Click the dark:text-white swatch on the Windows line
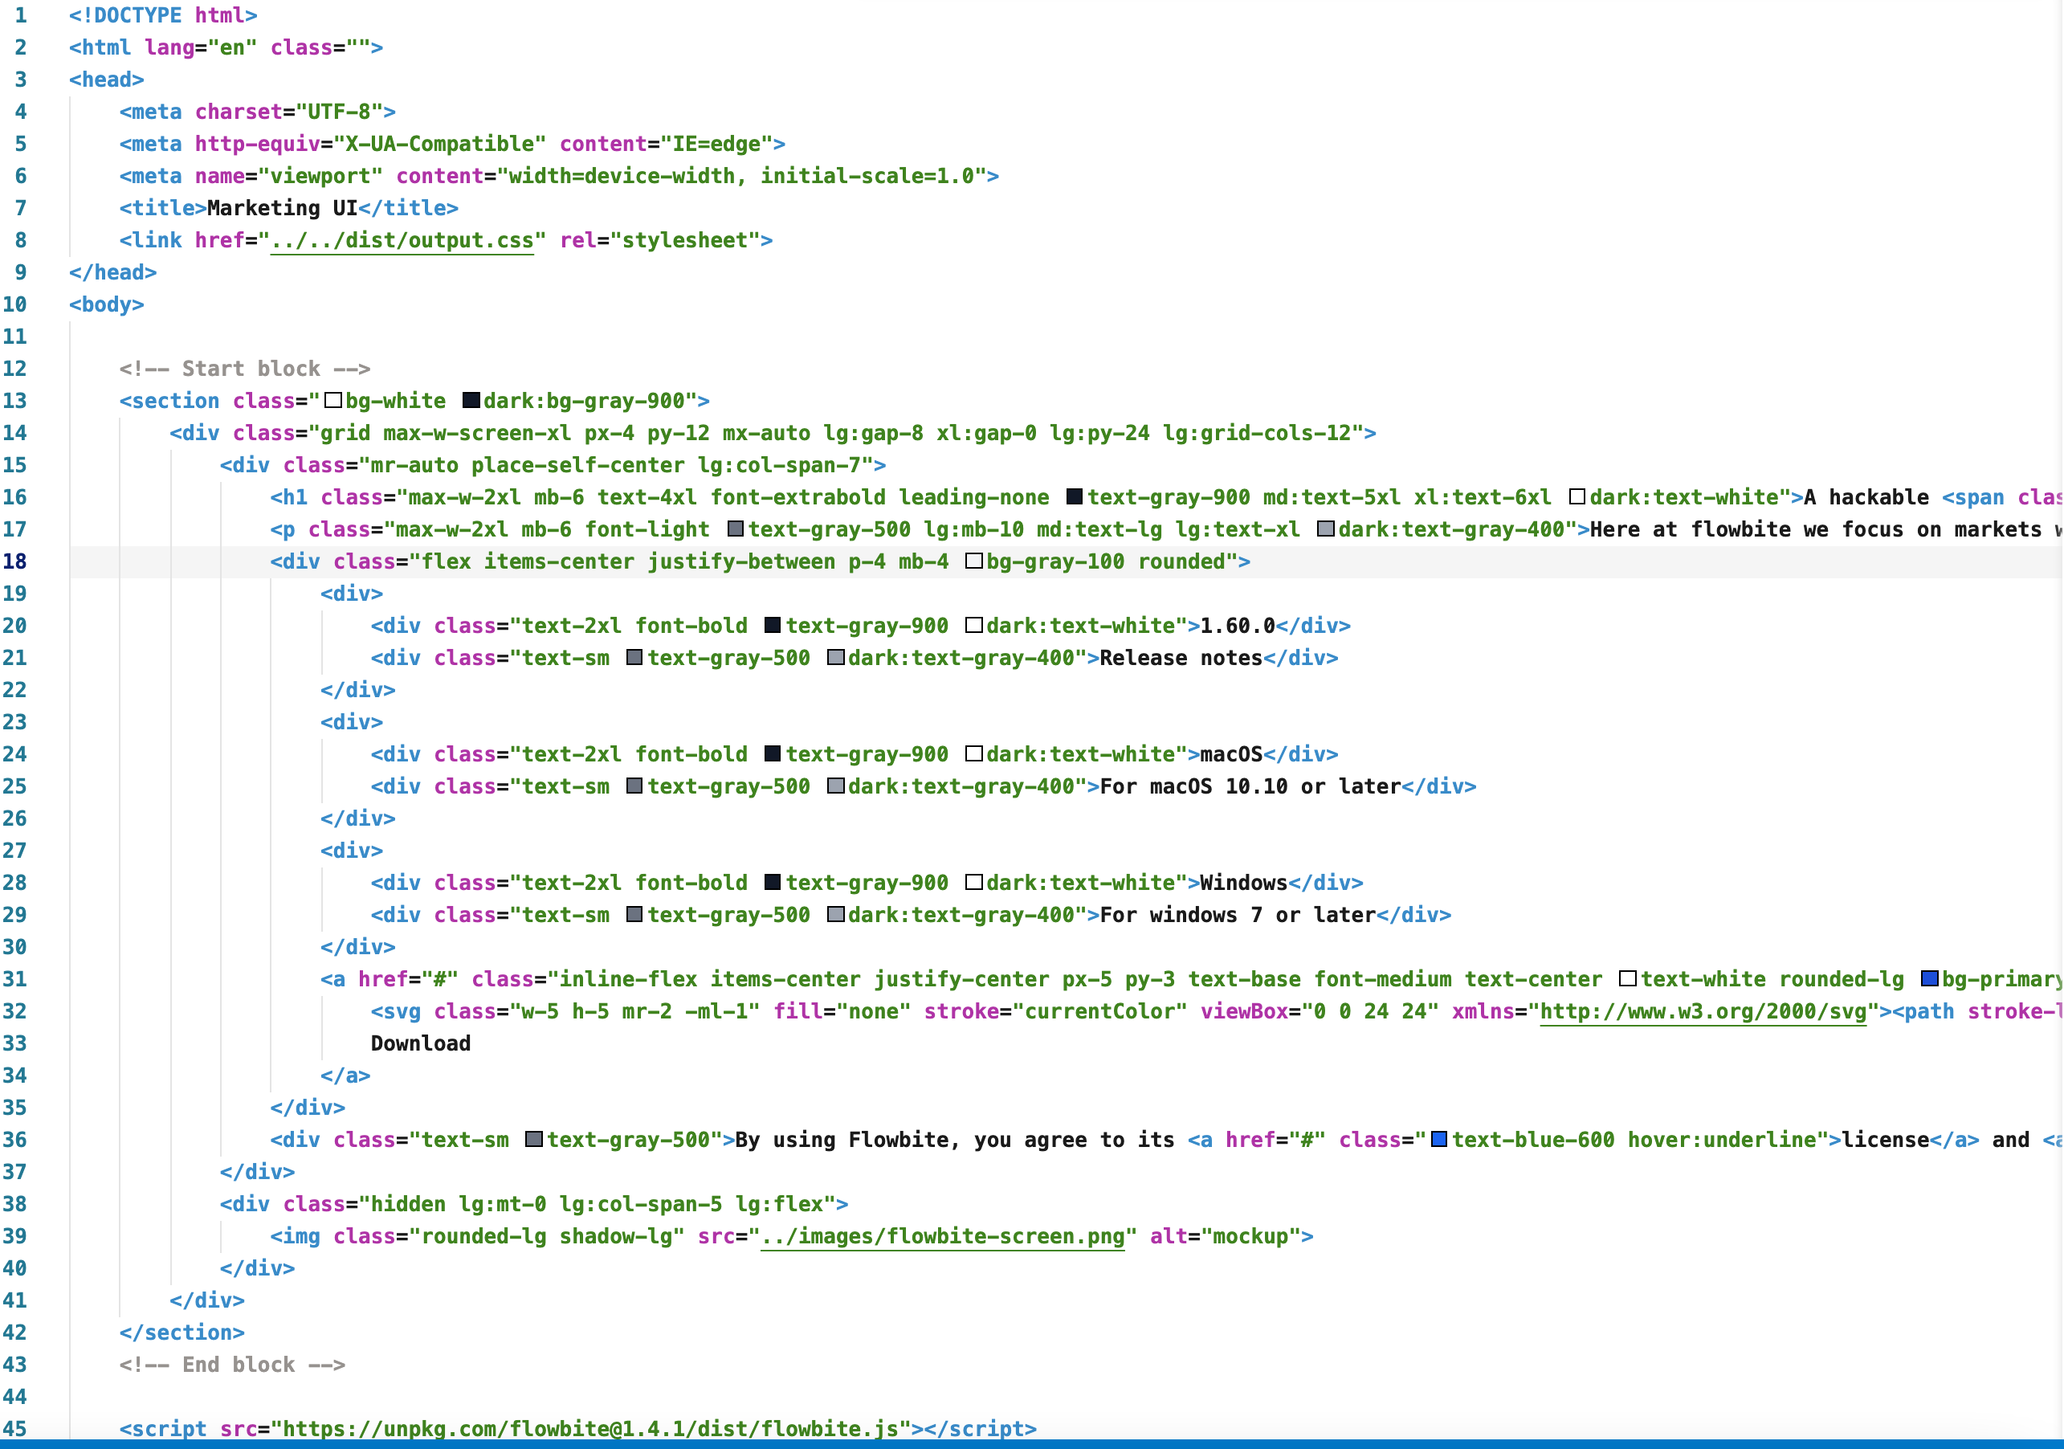This screenshot has height=1449, width=2064. (973, 883)
